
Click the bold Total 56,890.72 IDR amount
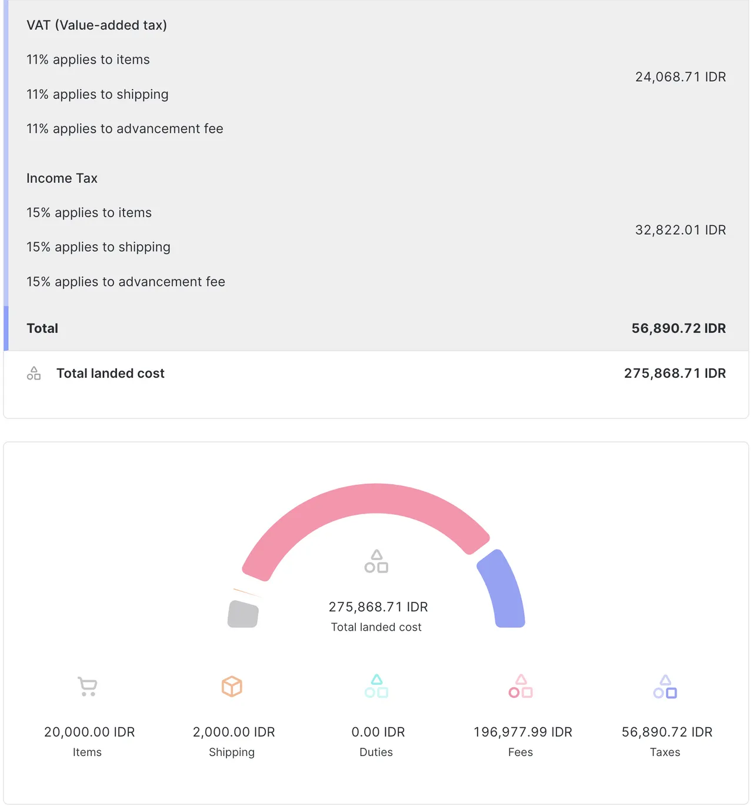[x=678, y=328]
